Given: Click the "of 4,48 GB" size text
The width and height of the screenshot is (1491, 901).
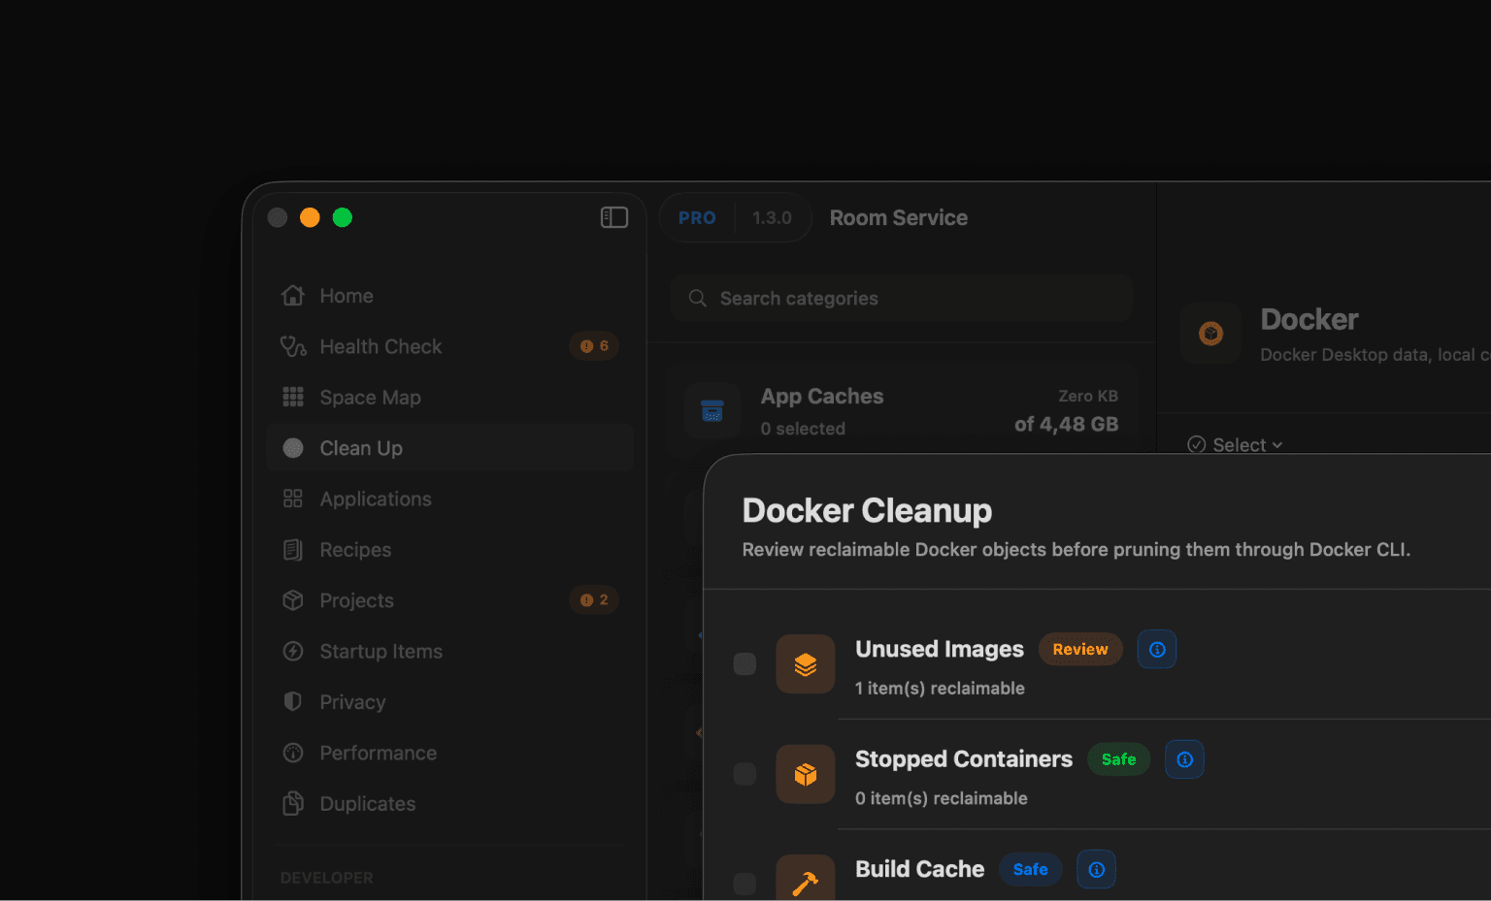Looking at the screenshot, I should (x=1066, y=424).
